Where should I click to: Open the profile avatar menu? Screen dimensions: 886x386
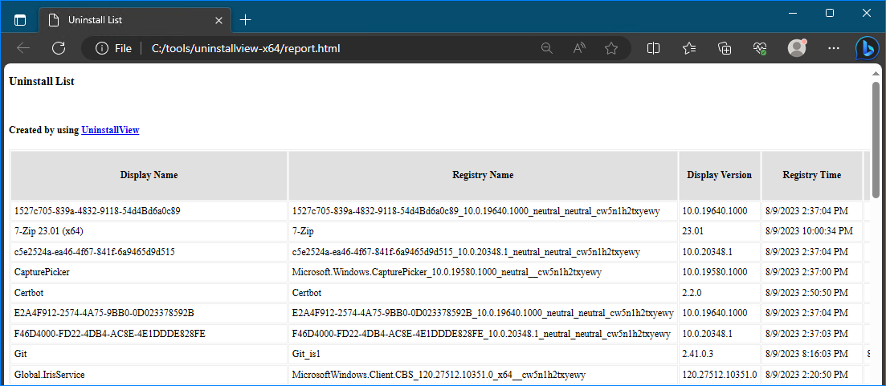point(797,48)
